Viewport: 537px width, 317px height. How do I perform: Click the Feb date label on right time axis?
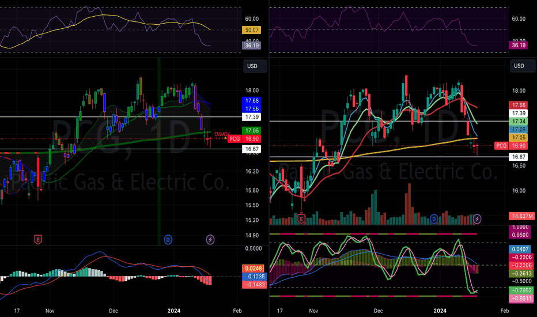(x=505, y=311)
